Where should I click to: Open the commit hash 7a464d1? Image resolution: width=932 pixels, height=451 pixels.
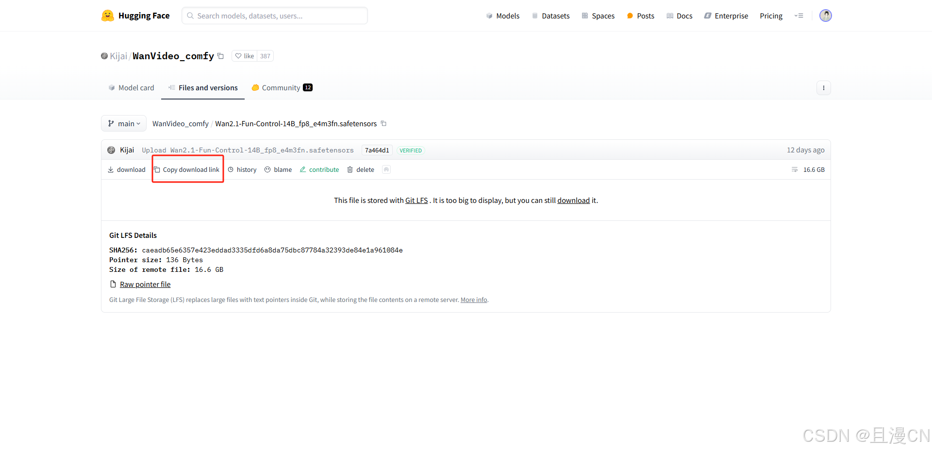coord(377,150)
